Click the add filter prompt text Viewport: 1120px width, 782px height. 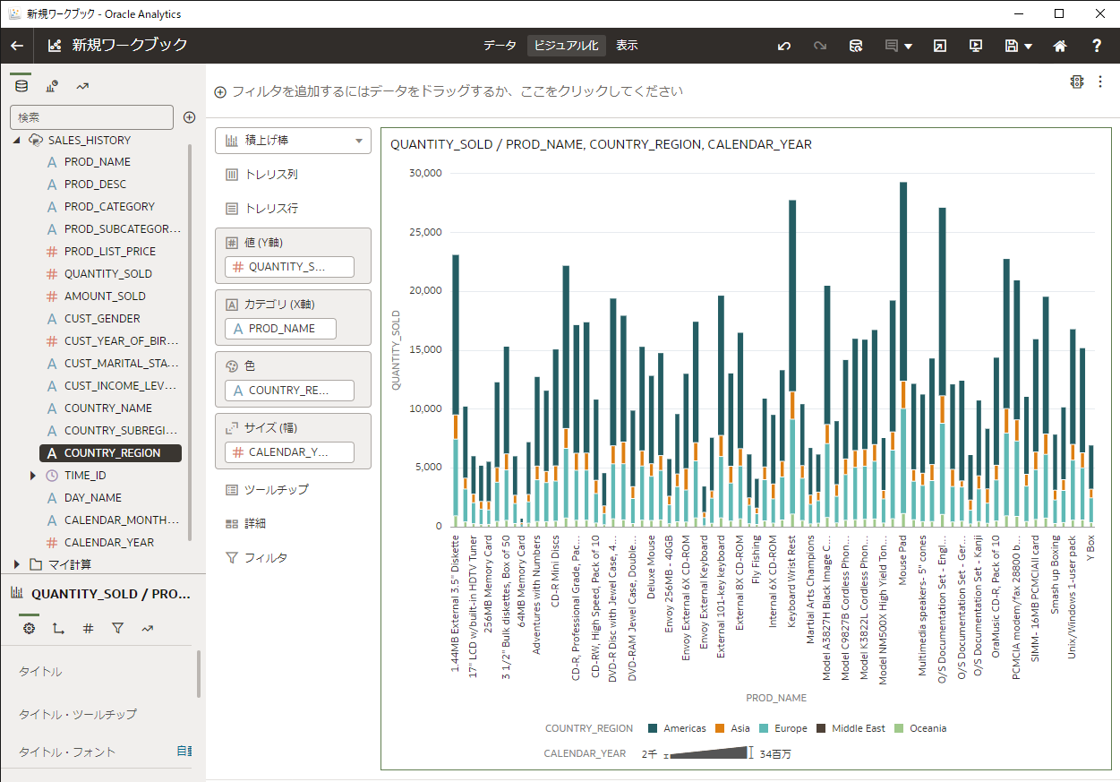(457, 91)
